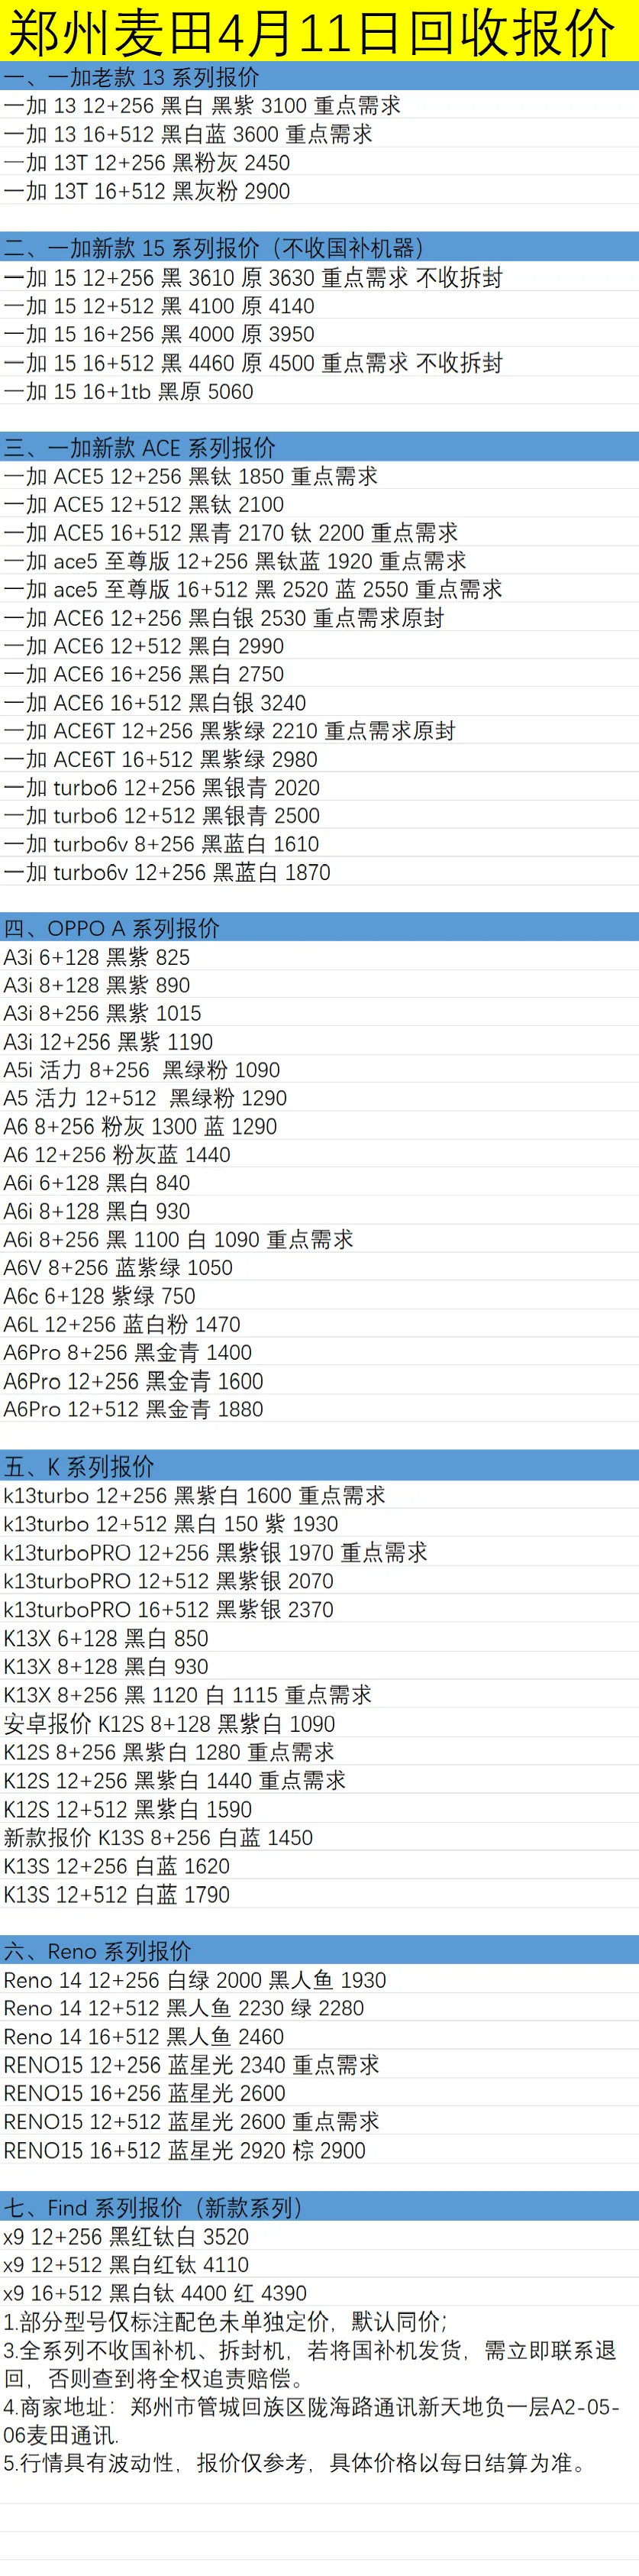This screenshot has height=2576, width=639.
Task: Click row A3i 8+128 黑紫 890
Action: click(x=319, y=985)
